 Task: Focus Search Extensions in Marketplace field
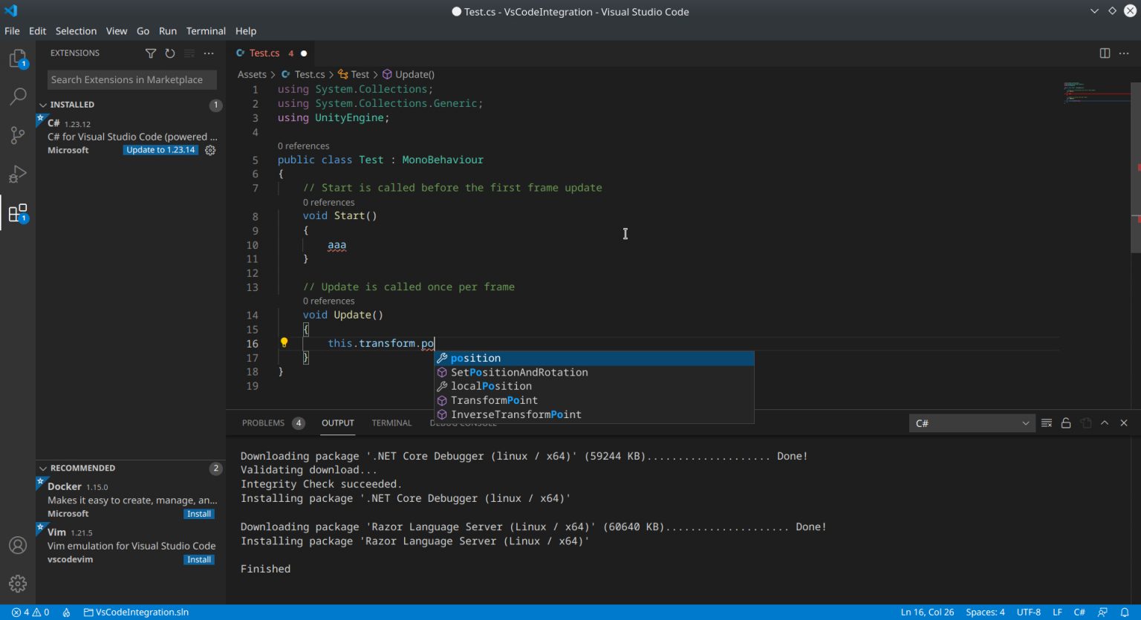(132, 79)
